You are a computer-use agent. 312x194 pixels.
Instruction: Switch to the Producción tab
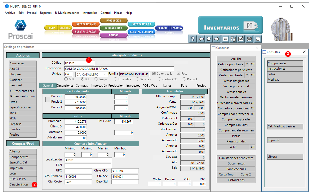[x=116, y=86]
